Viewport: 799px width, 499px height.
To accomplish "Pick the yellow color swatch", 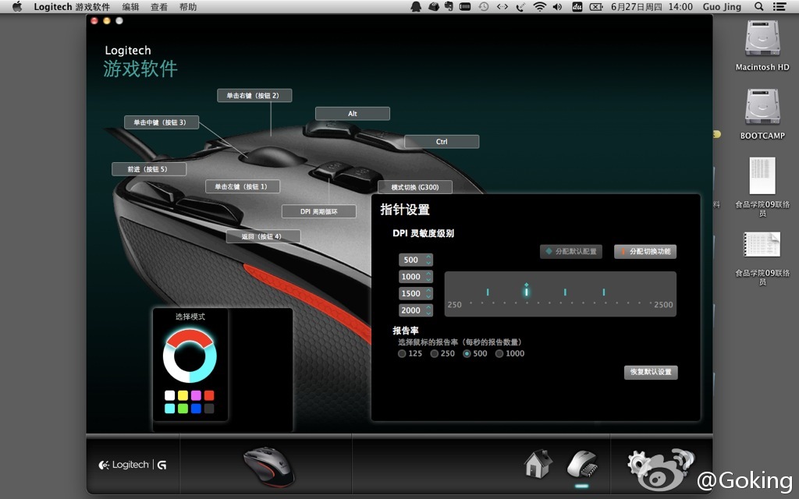I will coord(183,395).
